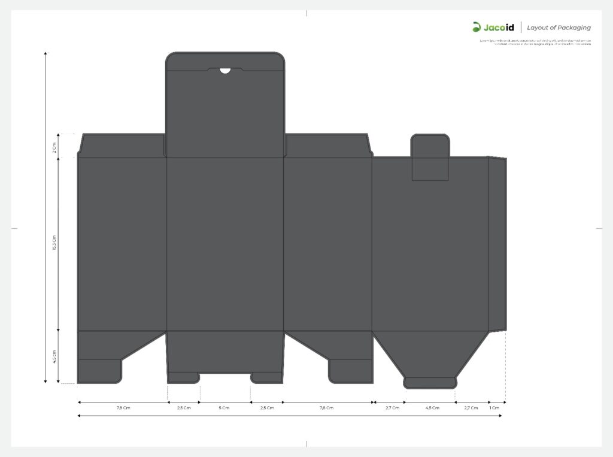Select the horizontal 4,5 Cm width label
This screenshot has height=457, width=613.
[x=432, y=408]
